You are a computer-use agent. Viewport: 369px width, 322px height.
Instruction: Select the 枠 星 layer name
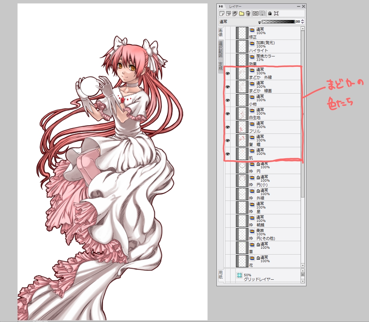pyautogui.click(x=255, y=212)
